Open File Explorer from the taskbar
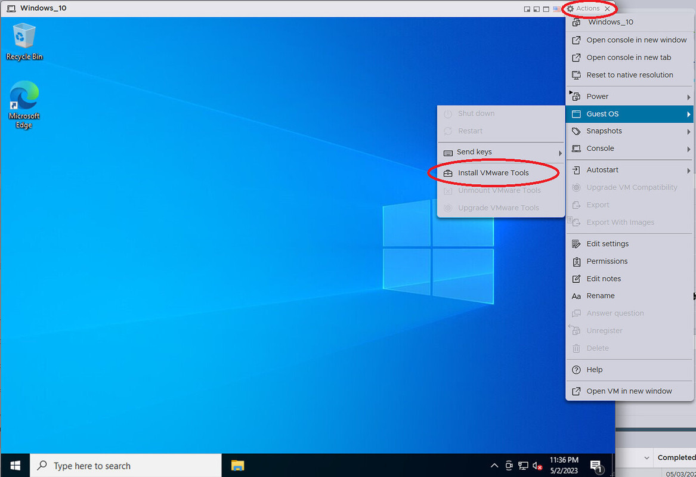Image resolution: width=696 pixels, height=477 pixels. pos(237,466)
